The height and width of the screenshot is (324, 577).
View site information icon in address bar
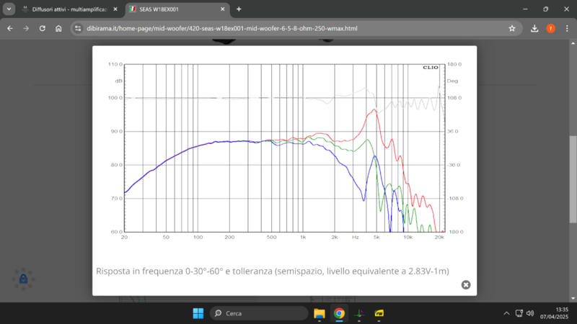point(78,28)
